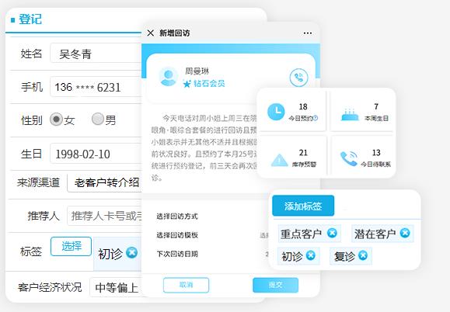The height and width of the screenshot is (312, 450).
Task: Click the 钻石会员 membership link
Action: (209, 84)
